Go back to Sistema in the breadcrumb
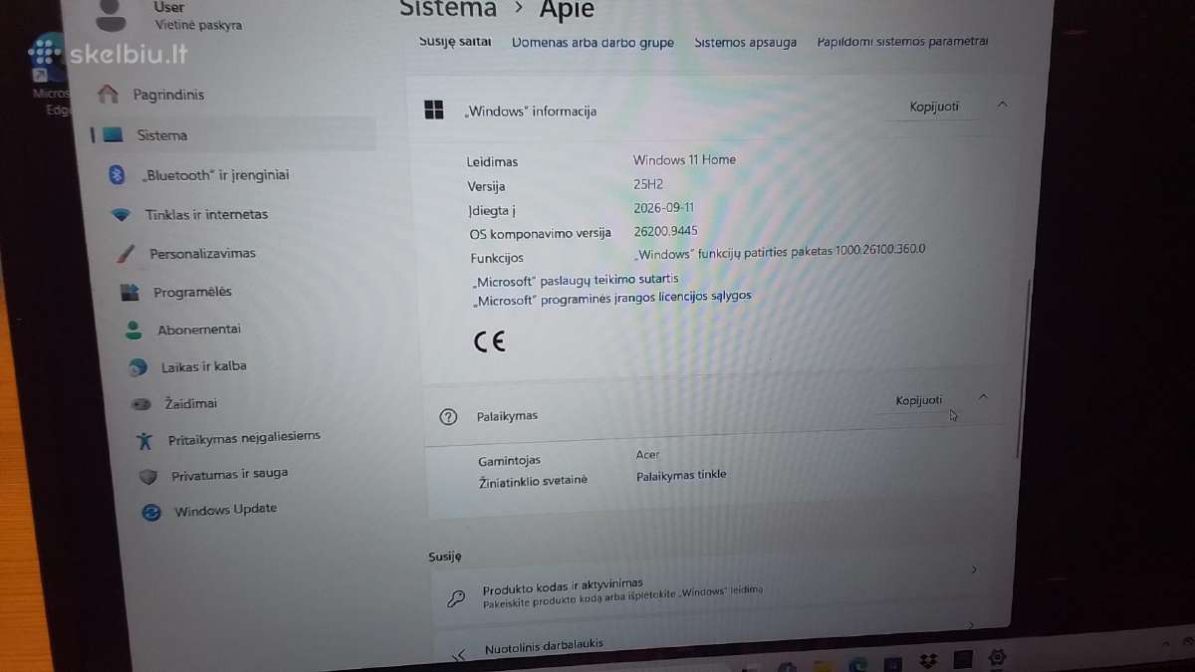The height and width of the screenshot is (672, 1195). [x=448, y=9]
